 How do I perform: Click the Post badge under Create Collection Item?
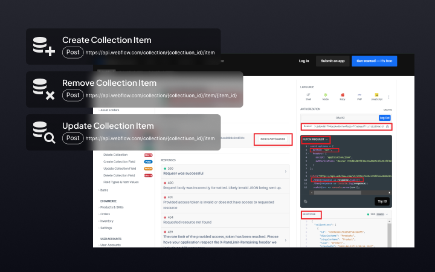tap(72, 53)
